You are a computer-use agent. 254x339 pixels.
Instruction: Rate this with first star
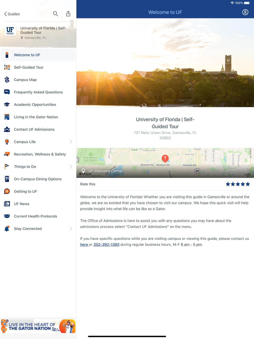click(228, 184)
